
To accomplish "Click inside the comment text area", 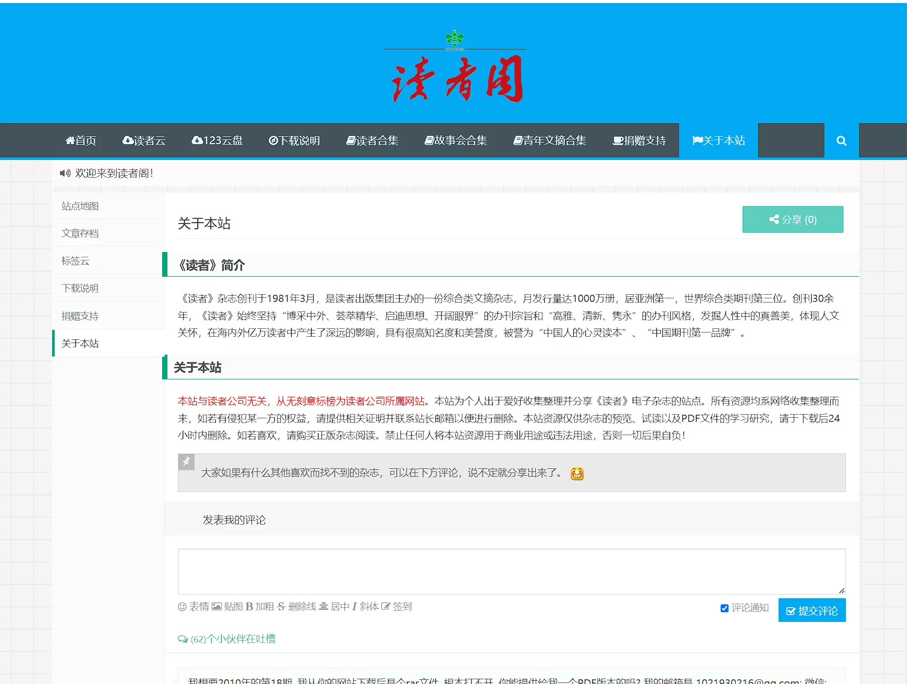I will [x=511, y=571].
